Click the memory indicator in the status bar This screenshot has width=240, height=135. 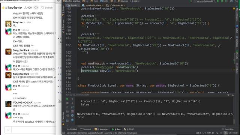click(231, 133)
